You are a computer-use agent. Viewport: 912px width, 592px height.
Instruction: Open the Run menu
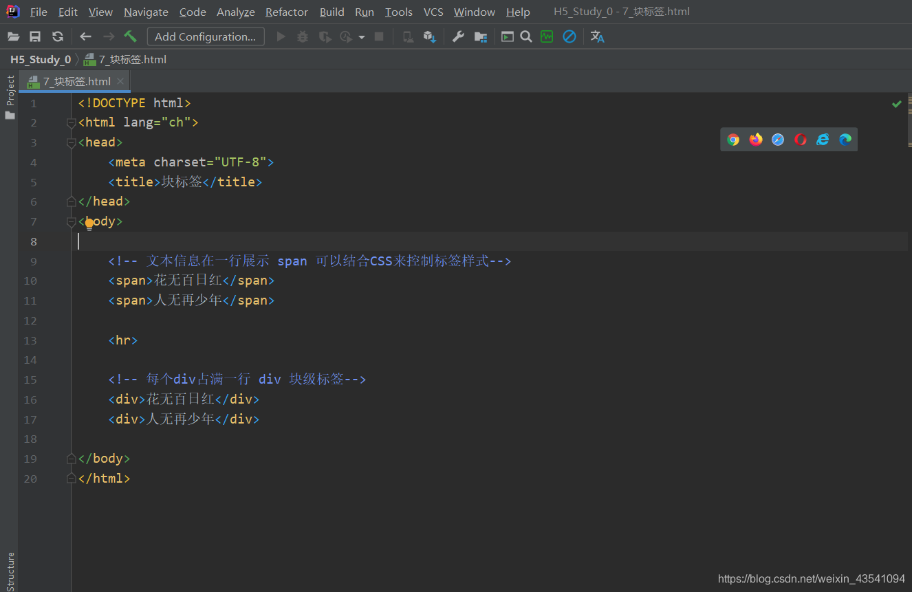[365, 12]
